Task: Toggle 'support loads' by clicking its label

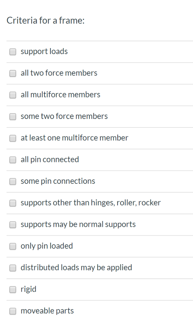Action: (44, 51)
